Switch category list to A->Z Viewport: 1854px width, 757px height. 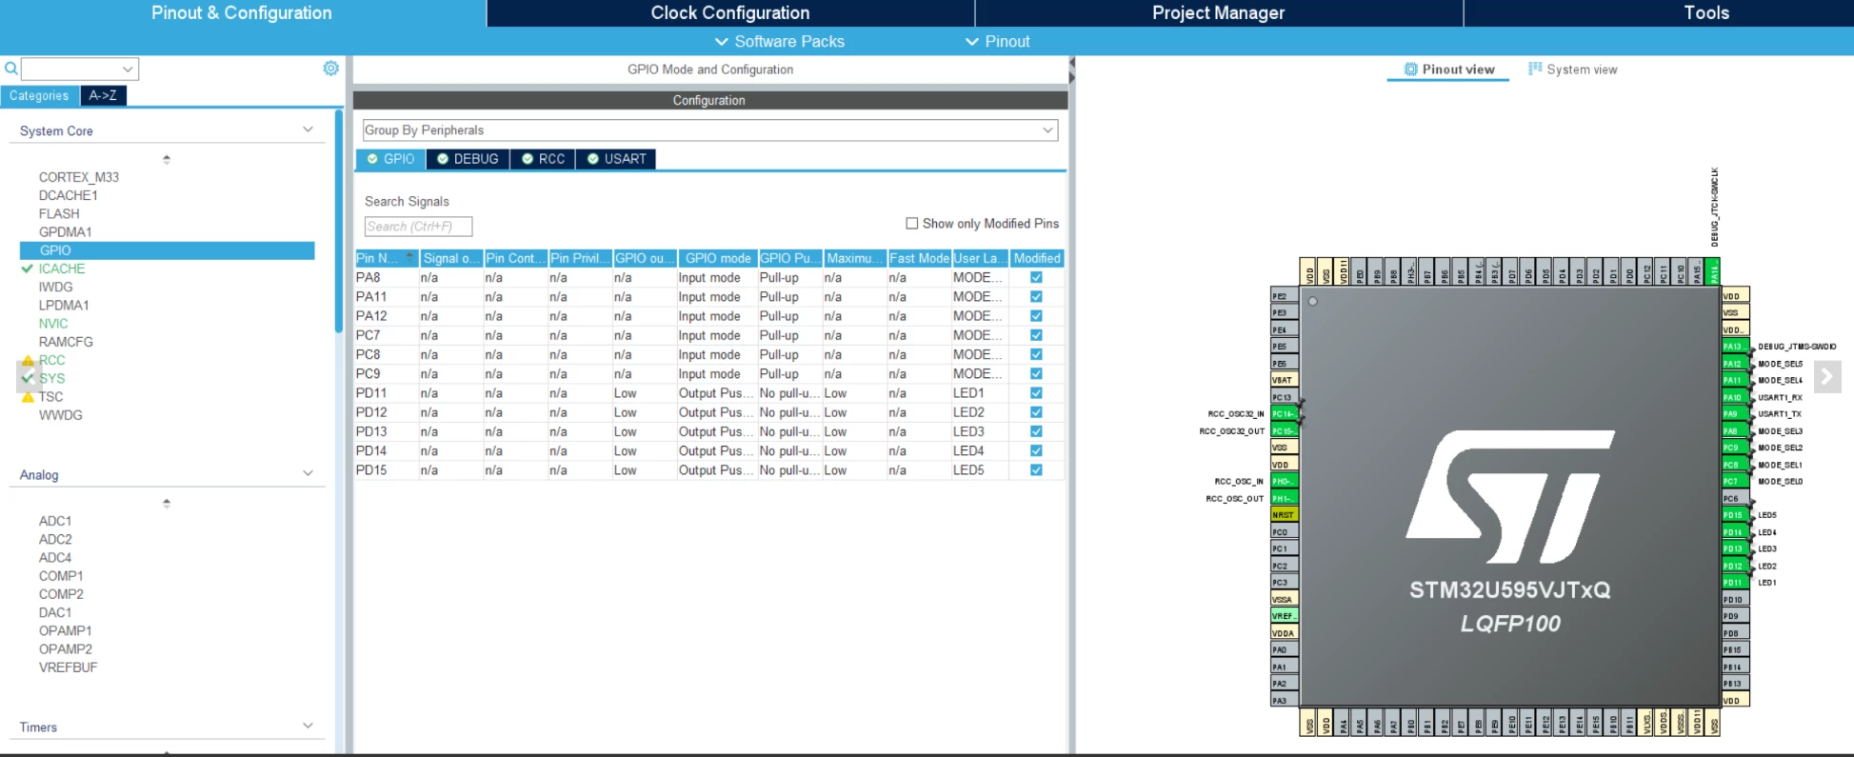(x=103, y=95)
